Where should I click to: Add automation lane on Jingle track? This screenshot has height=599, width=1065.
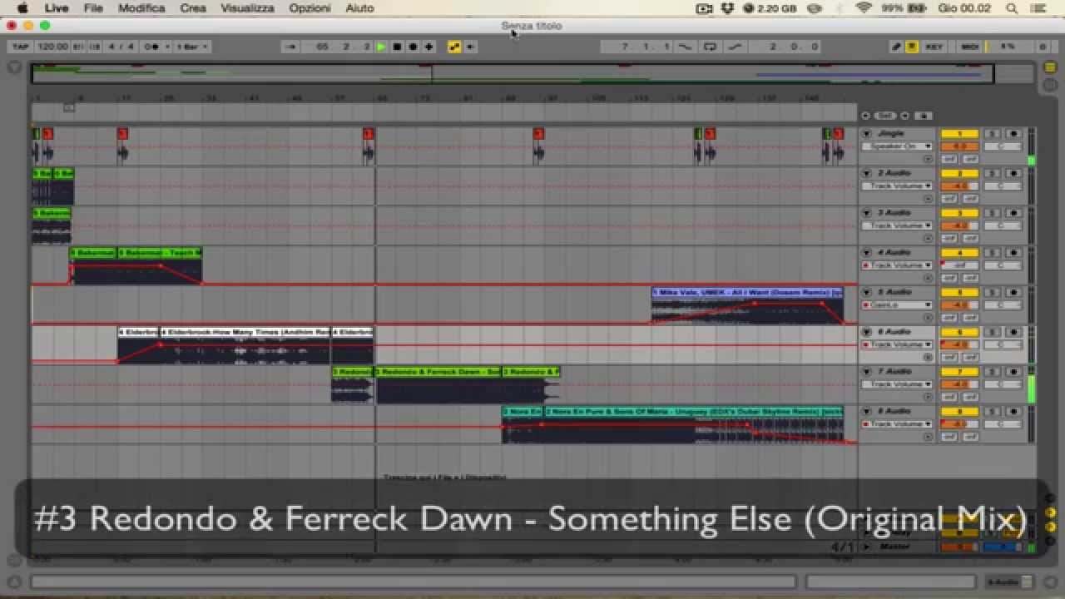coord(928,158)
